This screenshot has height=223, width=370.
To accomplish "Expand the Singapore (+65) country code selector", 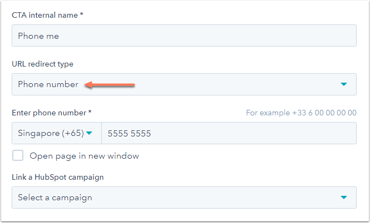I will tap(56, 133).
